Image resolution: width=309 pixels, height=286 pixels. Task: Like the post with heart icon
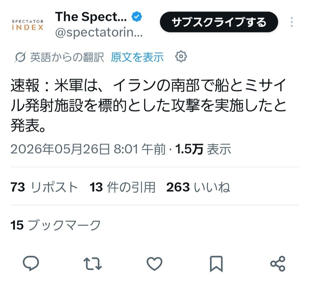click(x=154, y=263)
